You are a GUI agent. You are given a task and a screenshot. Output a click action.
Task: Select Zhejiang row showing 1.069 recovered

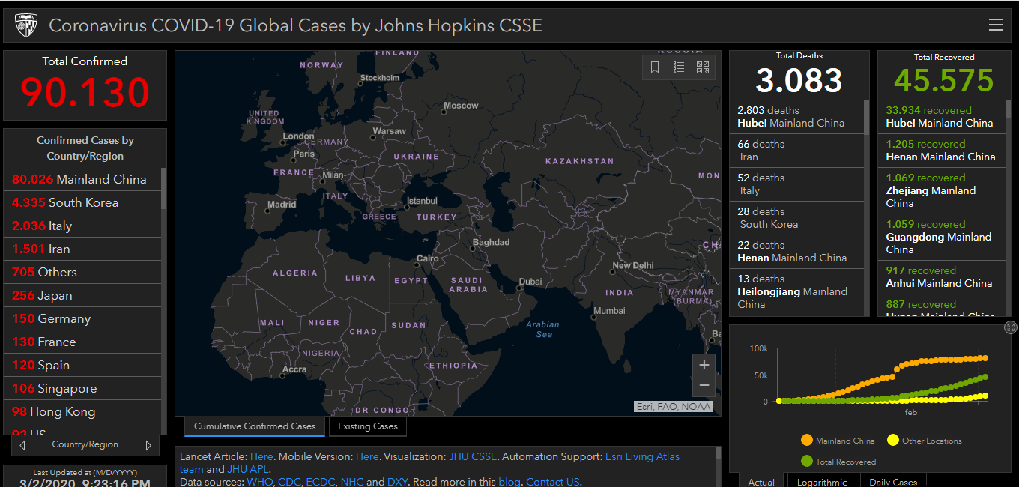click(x=942, y=190)
